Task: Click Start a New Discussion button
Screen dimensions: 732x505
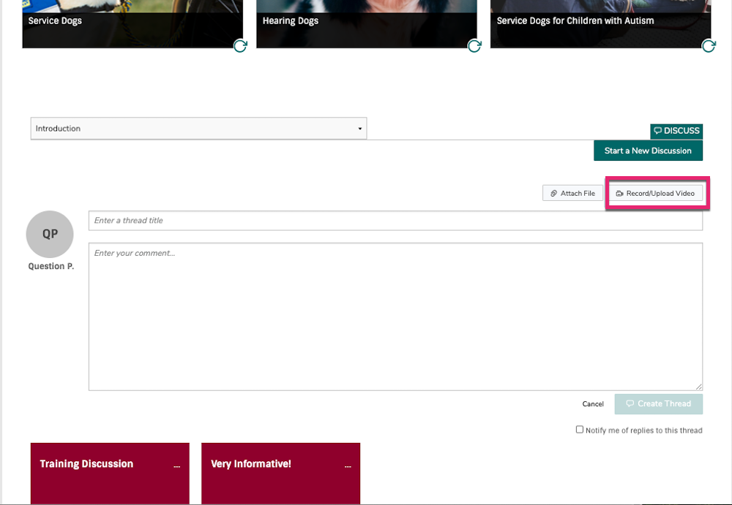Action: (648, 151)
